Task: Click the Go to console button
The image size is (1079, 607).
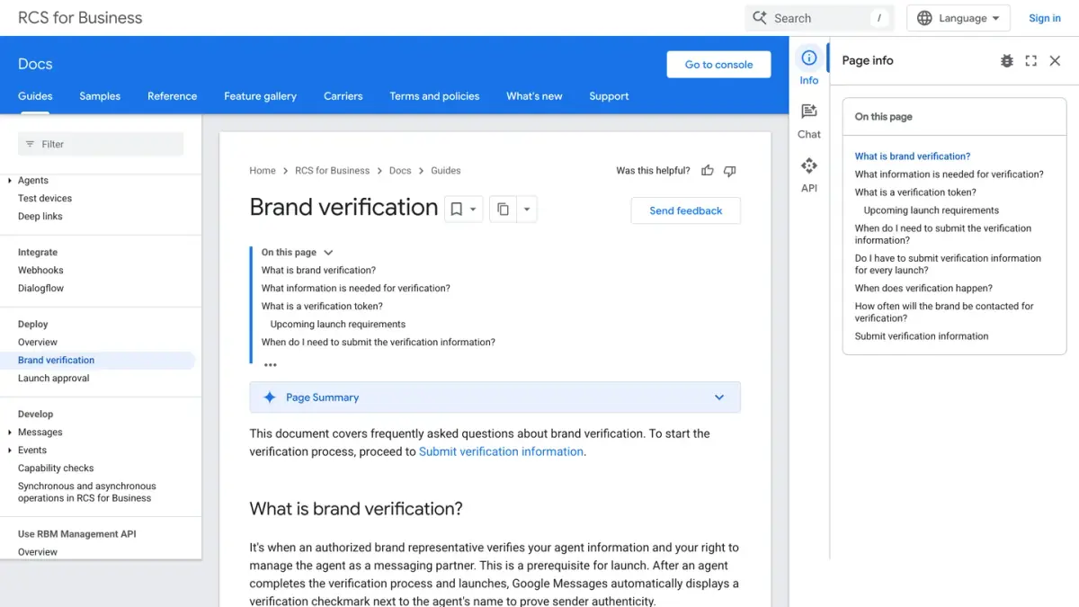Action: [718, 64]
